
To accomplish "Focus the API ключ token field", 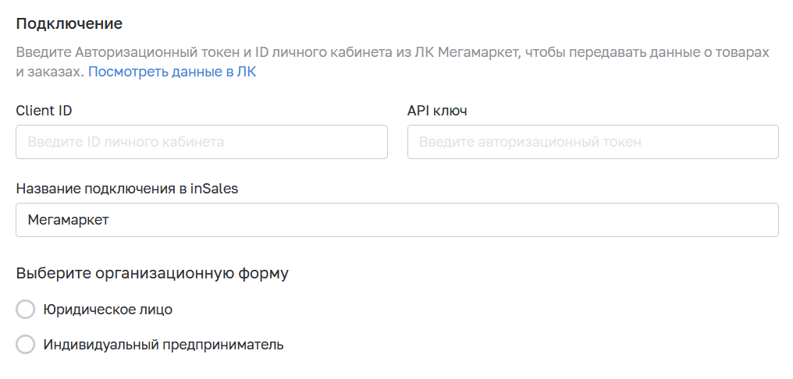I will [x=592, y=142].
